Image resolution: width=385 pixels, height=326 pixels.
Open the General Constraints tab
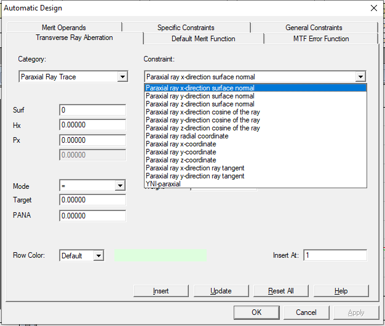point(314,28)
